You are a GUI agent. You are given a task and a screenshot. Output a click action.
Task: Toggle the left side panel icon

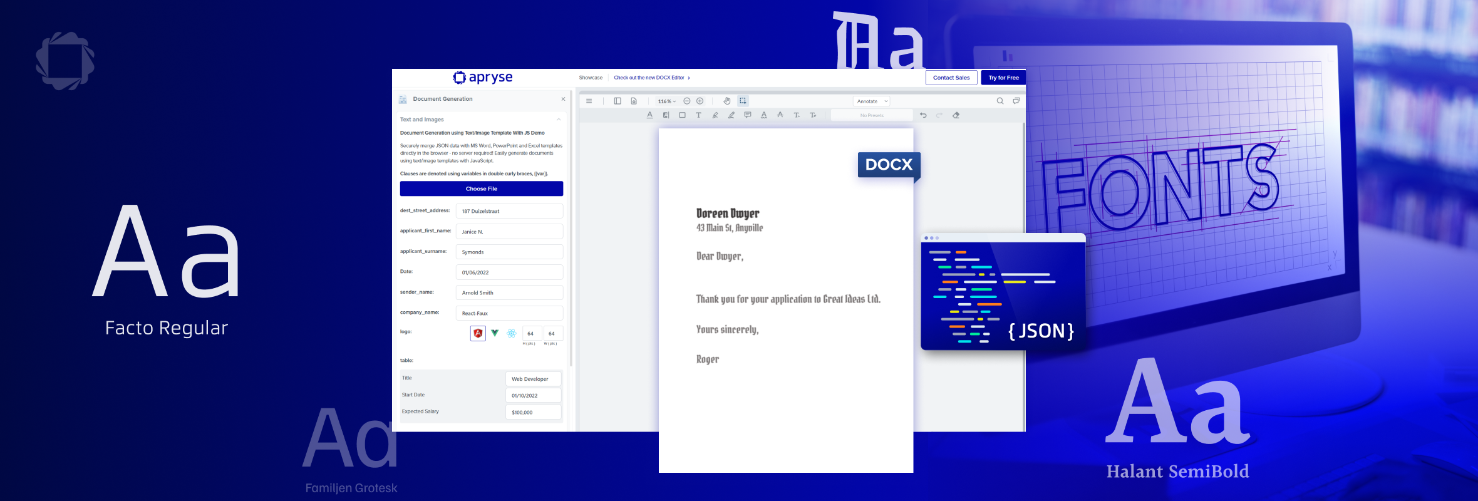pos(618,101)
